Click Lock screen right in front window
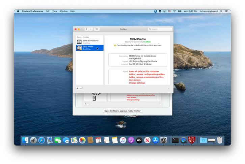The width and height of the screenshot is (245, 164). (135, 80)
